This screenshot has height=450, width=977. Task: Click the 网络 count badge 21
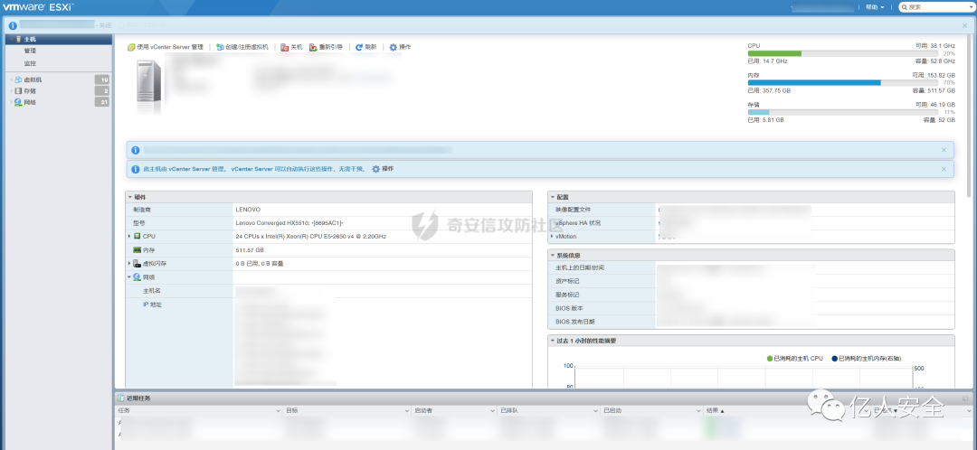point(102,102)
